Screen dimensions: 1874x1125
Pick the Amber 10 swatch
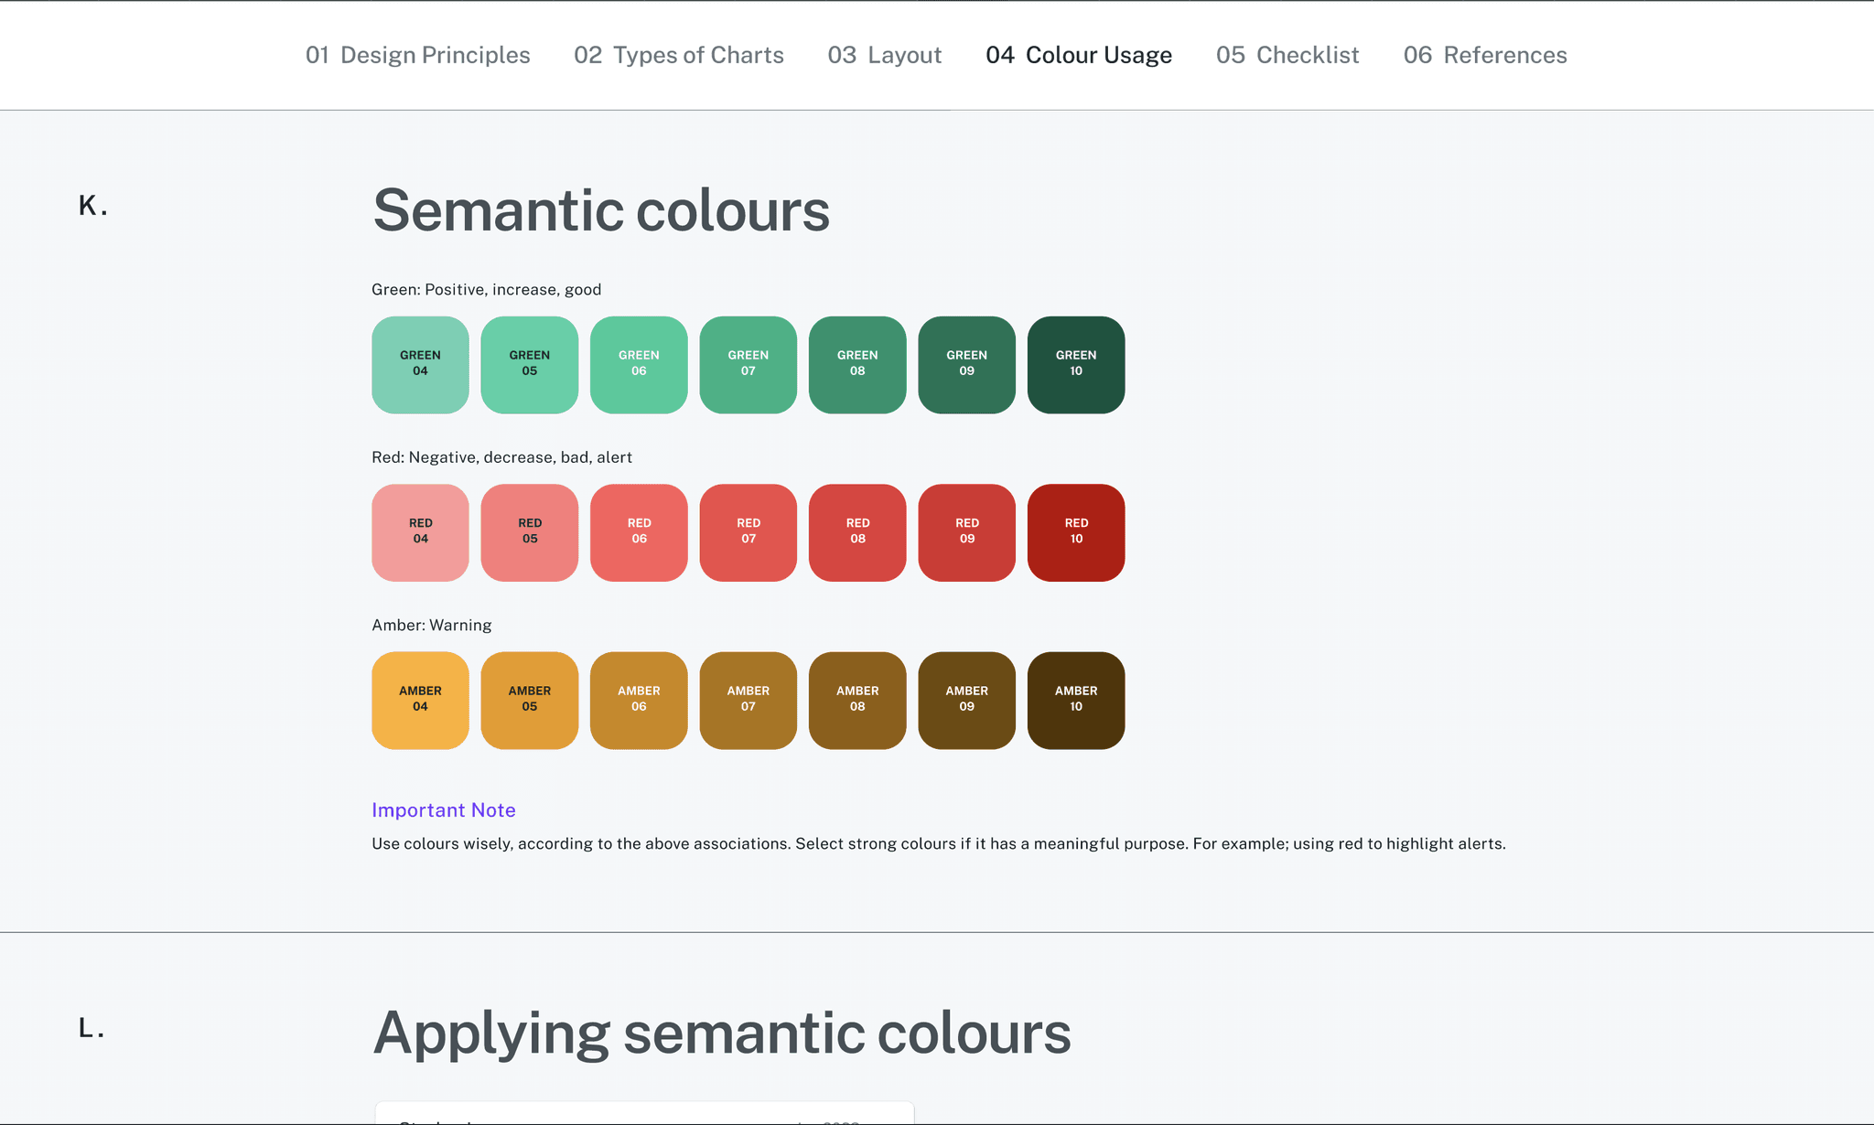(x=1075, y=700)
